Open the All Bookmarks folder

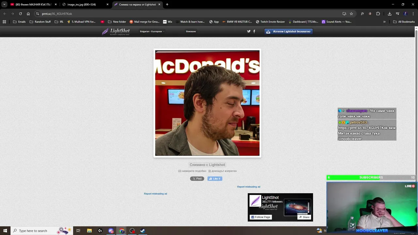tap(404, 22)
